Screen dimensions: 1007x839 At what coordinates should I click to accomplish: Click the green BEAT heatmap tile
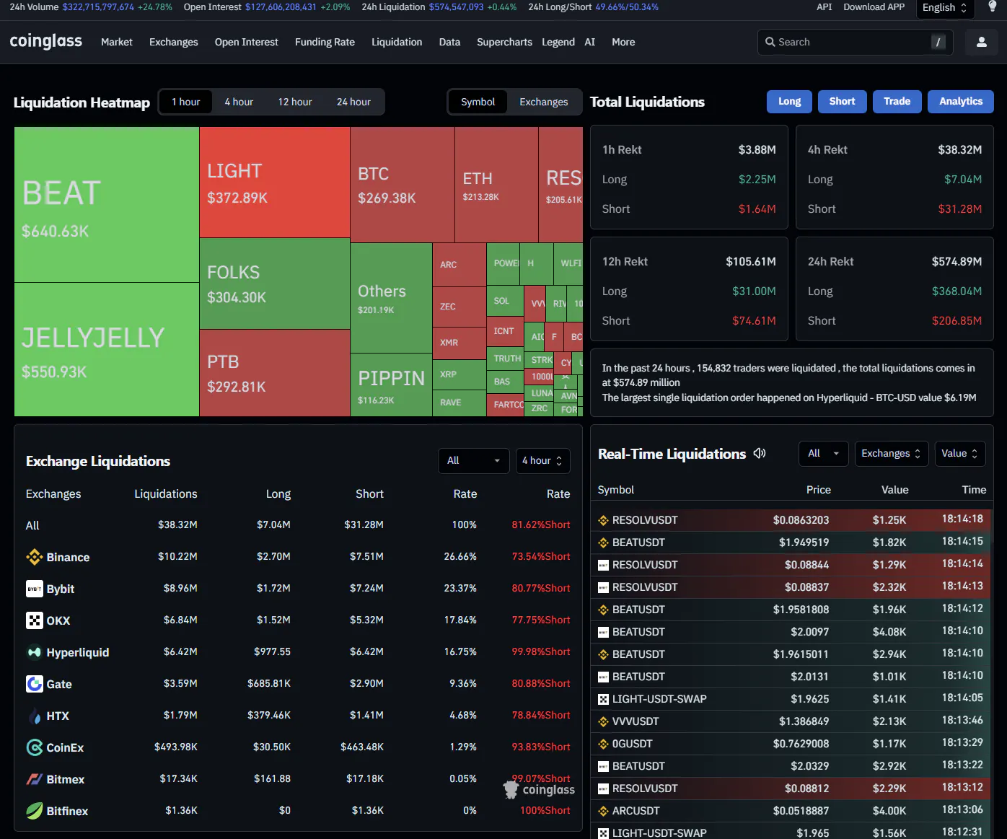[107, 205]
